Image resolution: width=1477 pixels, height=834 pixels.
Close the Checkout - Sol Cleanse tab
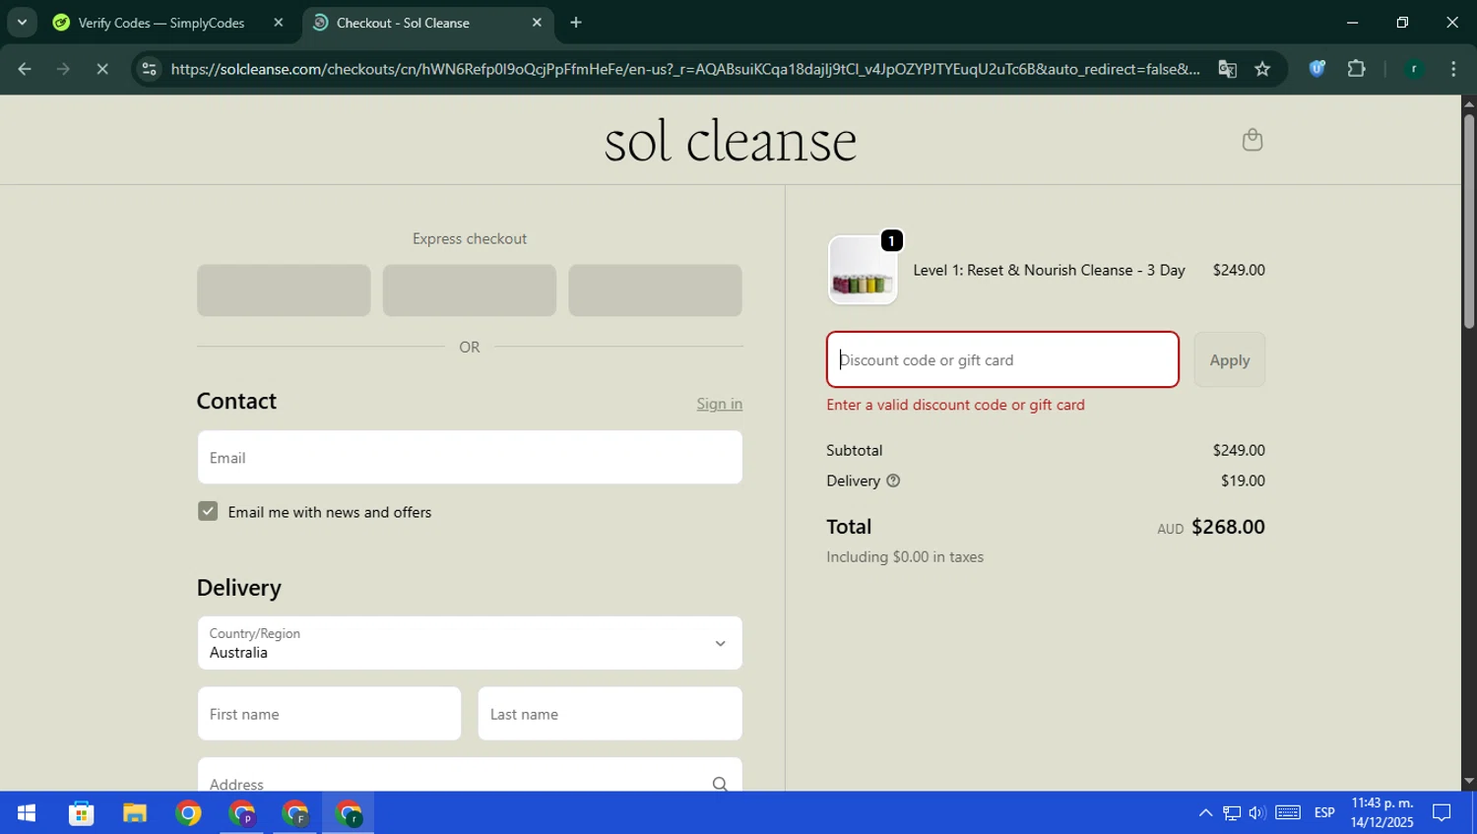pyautogui.click(x=537, y=23)
